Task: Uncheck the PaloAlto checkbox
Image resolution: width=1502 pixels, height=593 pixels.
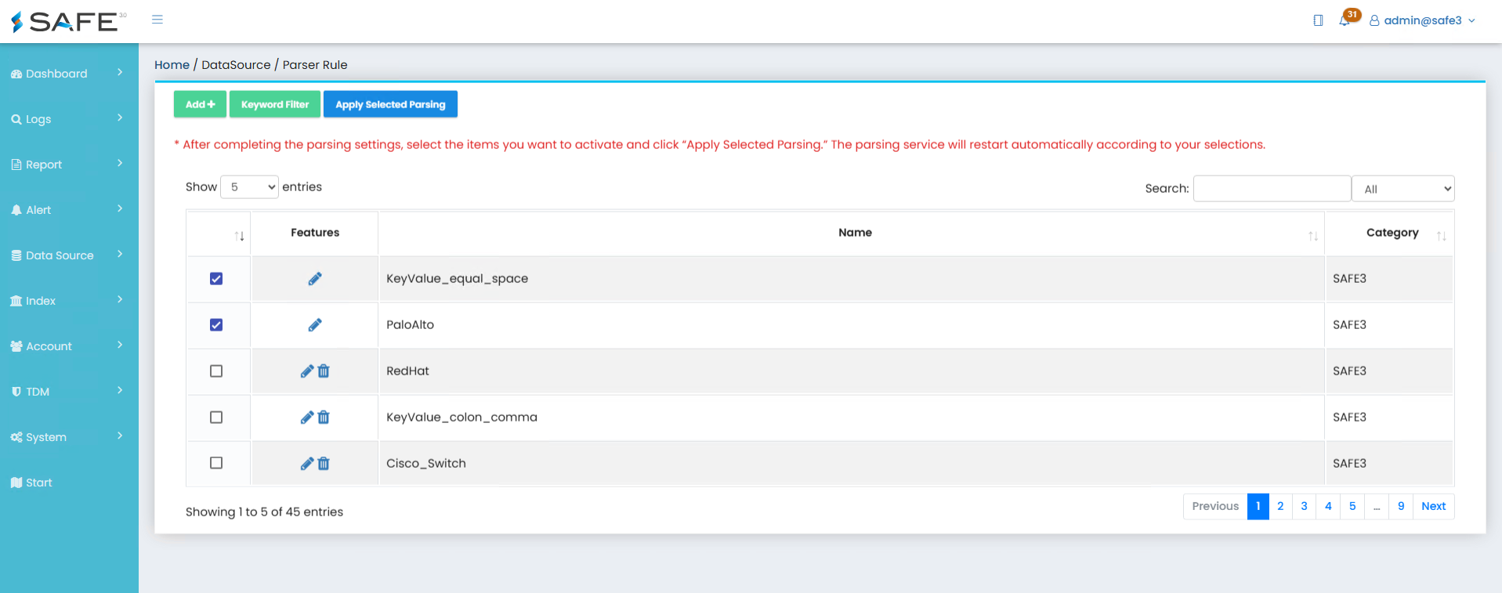Action: 216,325
